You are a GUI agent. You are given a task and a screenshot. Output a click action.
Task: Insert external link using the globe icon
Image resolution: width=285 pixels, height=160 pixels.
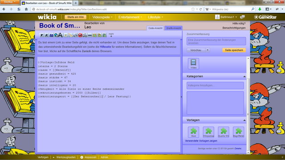tap(56, 35)
